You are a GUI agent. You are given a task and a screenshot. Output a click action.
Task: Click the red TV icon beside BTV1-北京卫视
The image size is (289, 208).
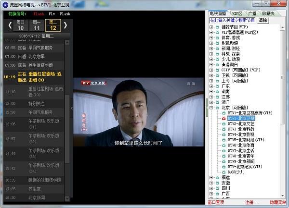click(x=223, y=119)
